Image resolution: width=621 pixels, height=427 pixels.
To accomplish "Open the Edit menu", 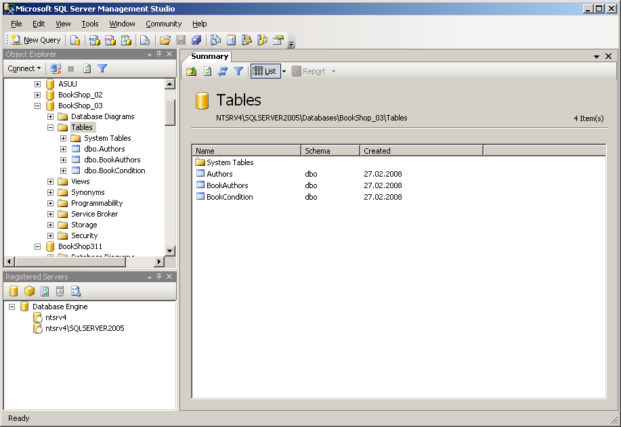I will 39,24.
